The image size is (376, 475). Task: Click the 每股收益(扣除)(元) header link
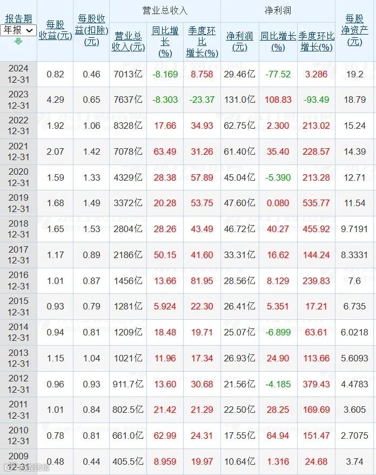pyautogui.click(x=91, y=30)
